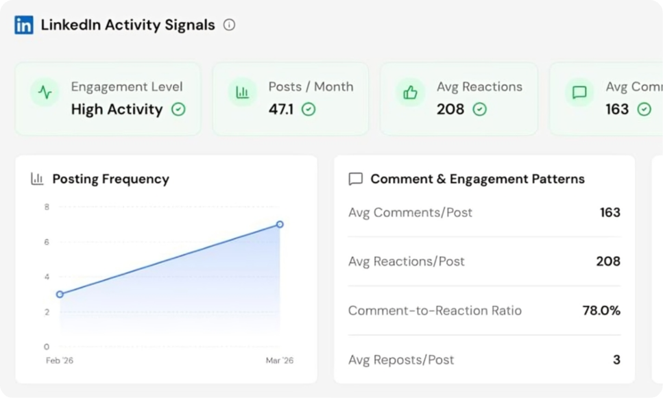This screenshot has height=398, width=663.
Task: Click the Avg Comments/Post row
Action: (x=484, y=212)
